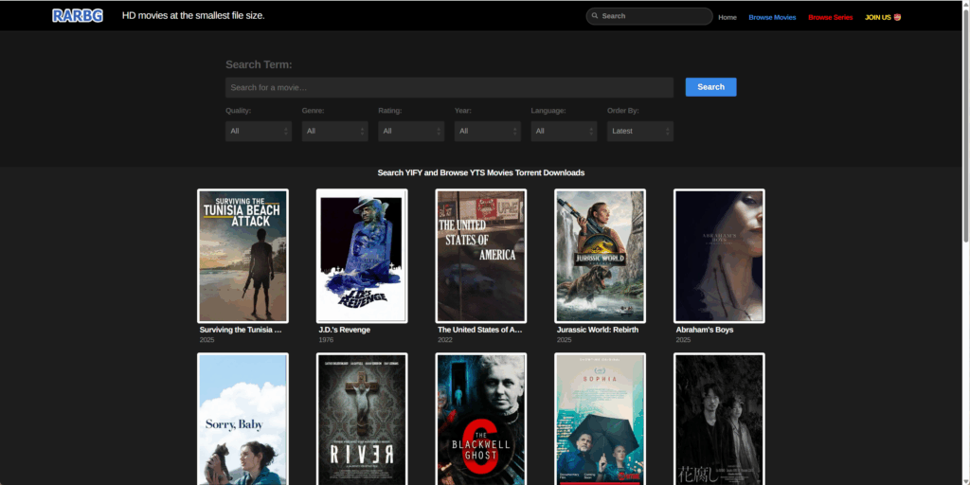970x485 pixels.
Task: Open Surviving the Tunisia Beach Attack poster
Action: [242, 256]
